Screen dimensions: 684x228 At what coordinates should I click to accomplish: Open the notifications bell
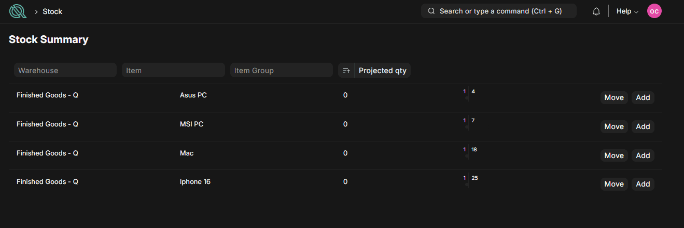coord(596,11)
